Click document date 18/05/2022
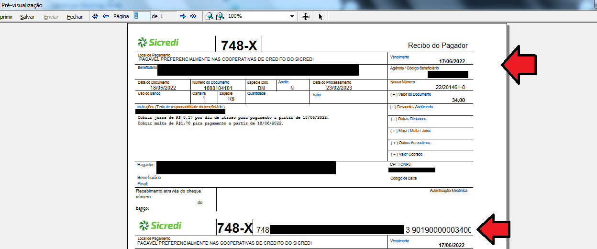Image resolution: width=597 pixels, height=249 pixels. 163,88
